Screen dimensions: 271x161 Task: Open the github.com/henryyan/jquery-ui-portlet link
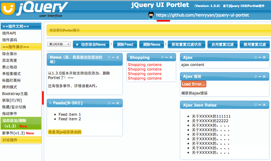pos(203,15)
